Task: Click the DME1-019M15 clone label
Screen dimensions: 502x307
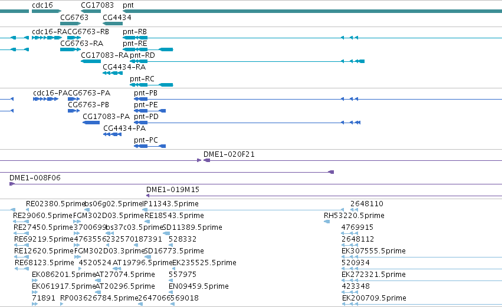Action: (x=173, y=190)
